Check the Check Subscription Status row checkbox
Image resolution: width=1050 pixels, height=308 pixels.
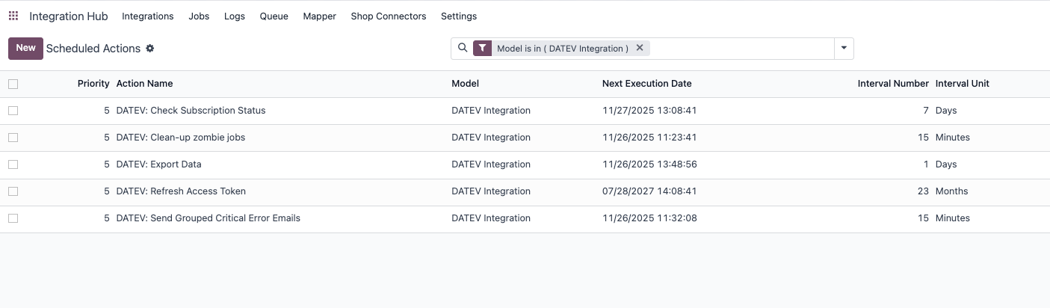13,111
